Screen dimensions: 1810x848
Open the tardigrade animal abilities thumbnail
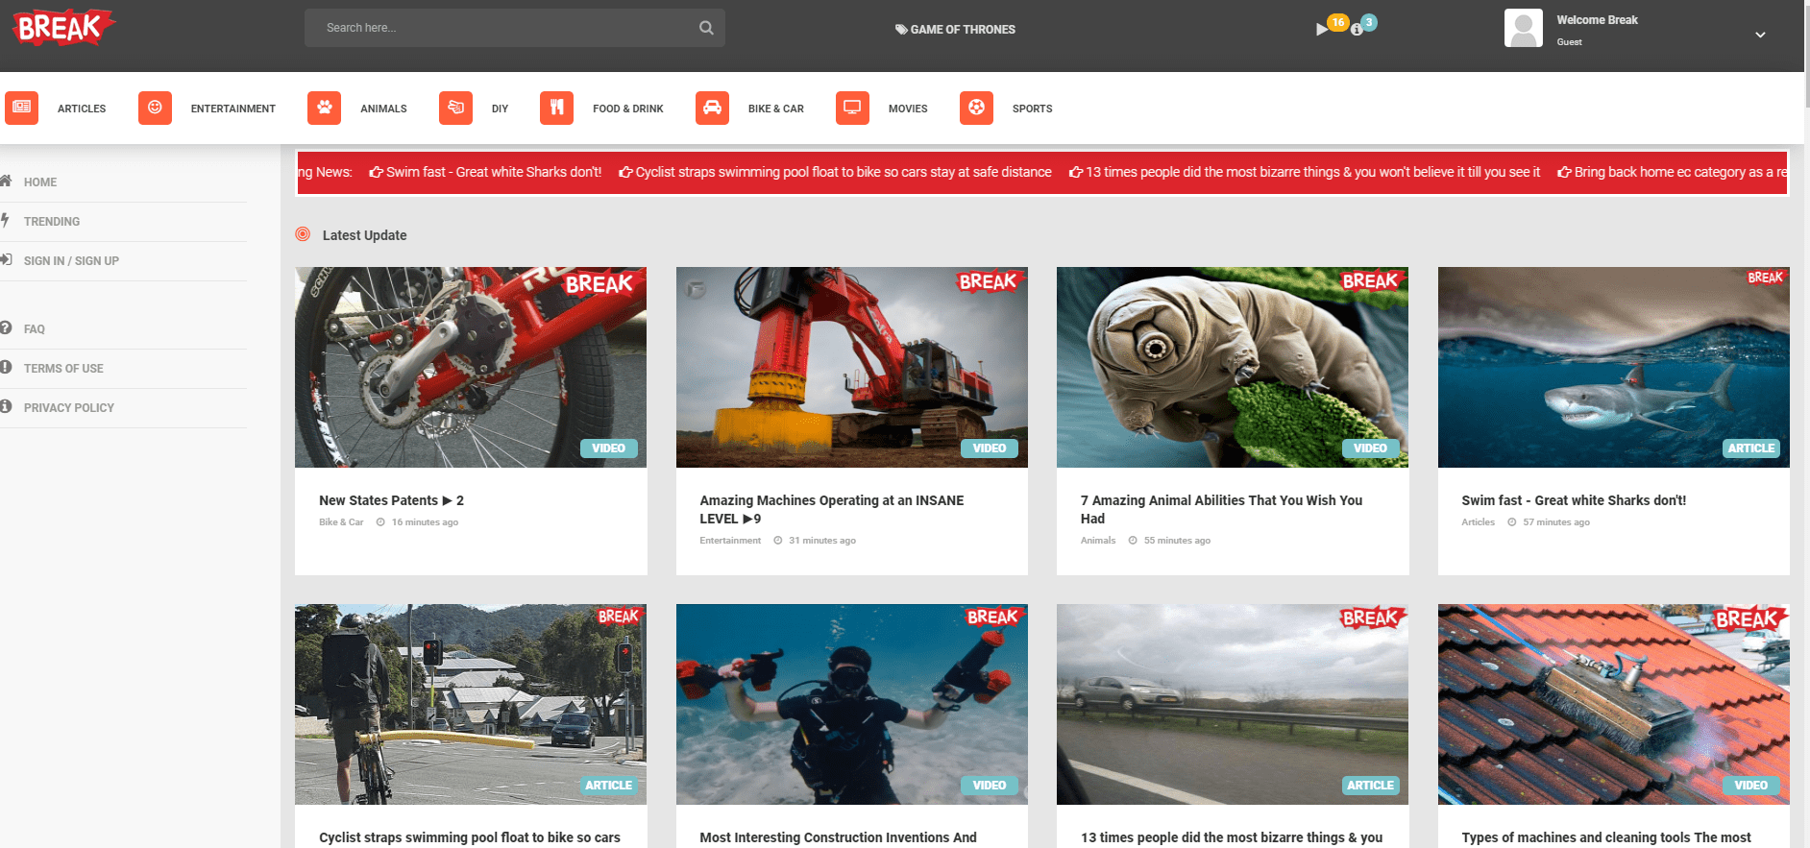coord(1233,367)
